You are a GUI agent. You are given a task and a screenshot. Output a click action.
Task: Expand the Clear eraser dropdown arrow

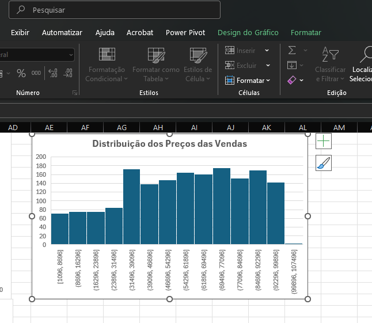tap(302, 81)
